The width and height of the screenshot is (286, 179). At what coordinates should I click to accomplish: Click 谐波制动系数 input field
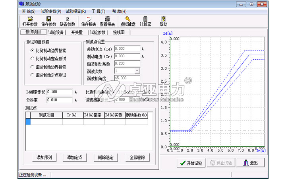click(127, 63)
